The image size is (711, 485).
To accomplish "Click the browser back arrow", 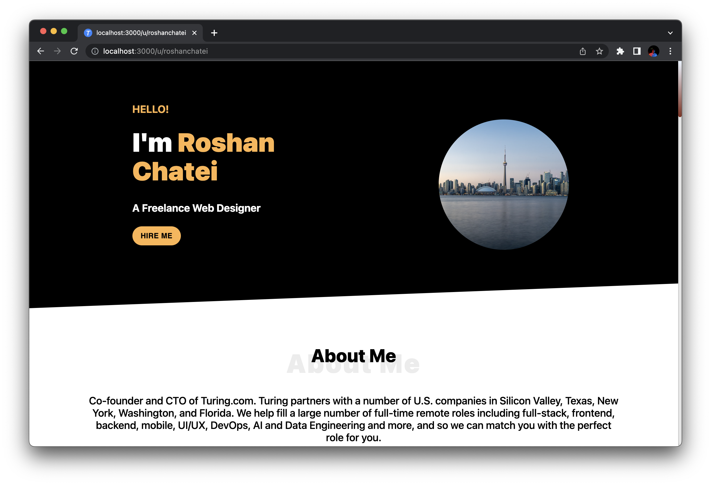I will 41,51.
